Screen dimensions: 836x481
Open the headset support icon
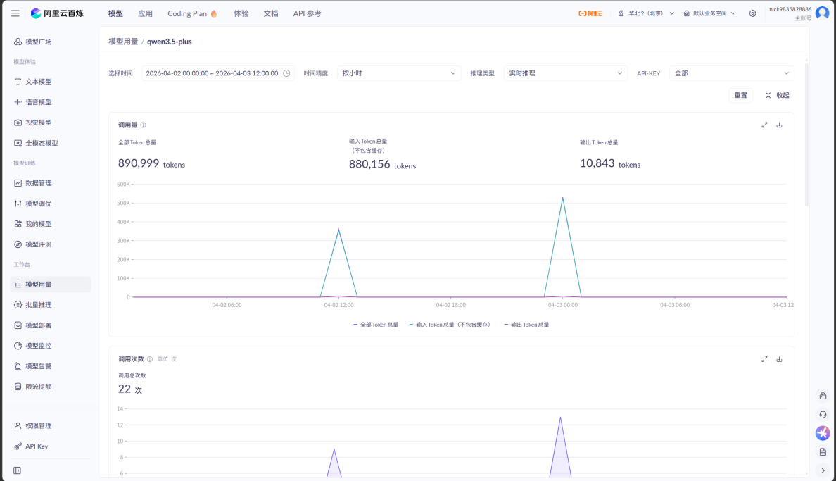(x=823, y=414)
